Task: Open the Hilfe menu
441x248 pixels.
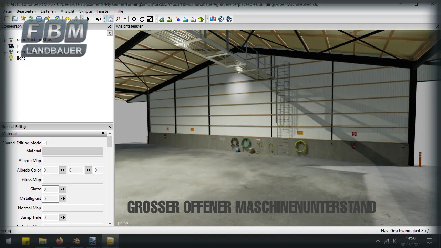Action: tap(119, 11)
